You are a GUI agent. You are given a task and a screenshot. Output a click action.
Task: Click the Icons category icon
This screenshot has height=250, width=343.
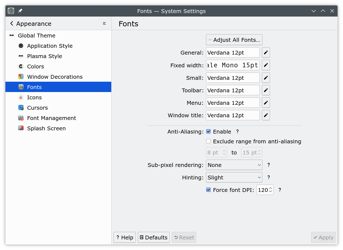tap(21, 97)
